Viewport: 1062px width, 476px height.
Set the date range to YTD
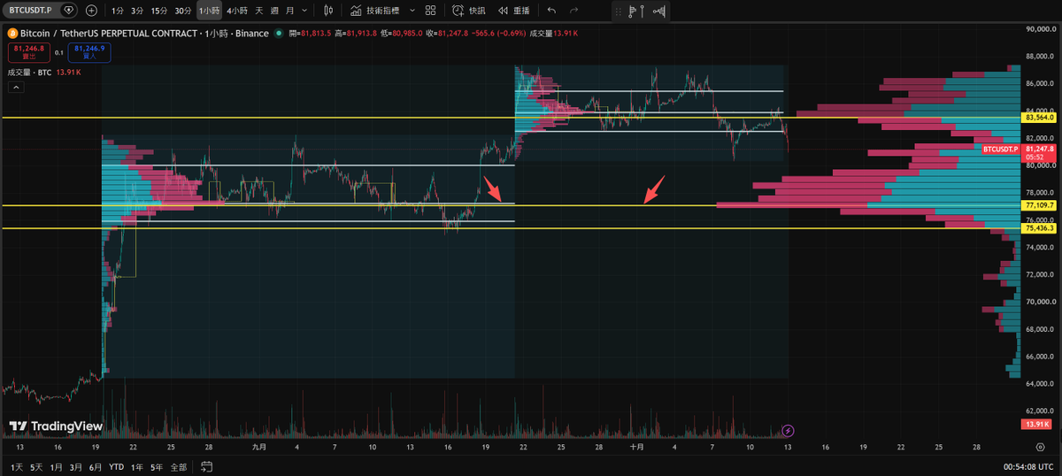tap(116, 466)
